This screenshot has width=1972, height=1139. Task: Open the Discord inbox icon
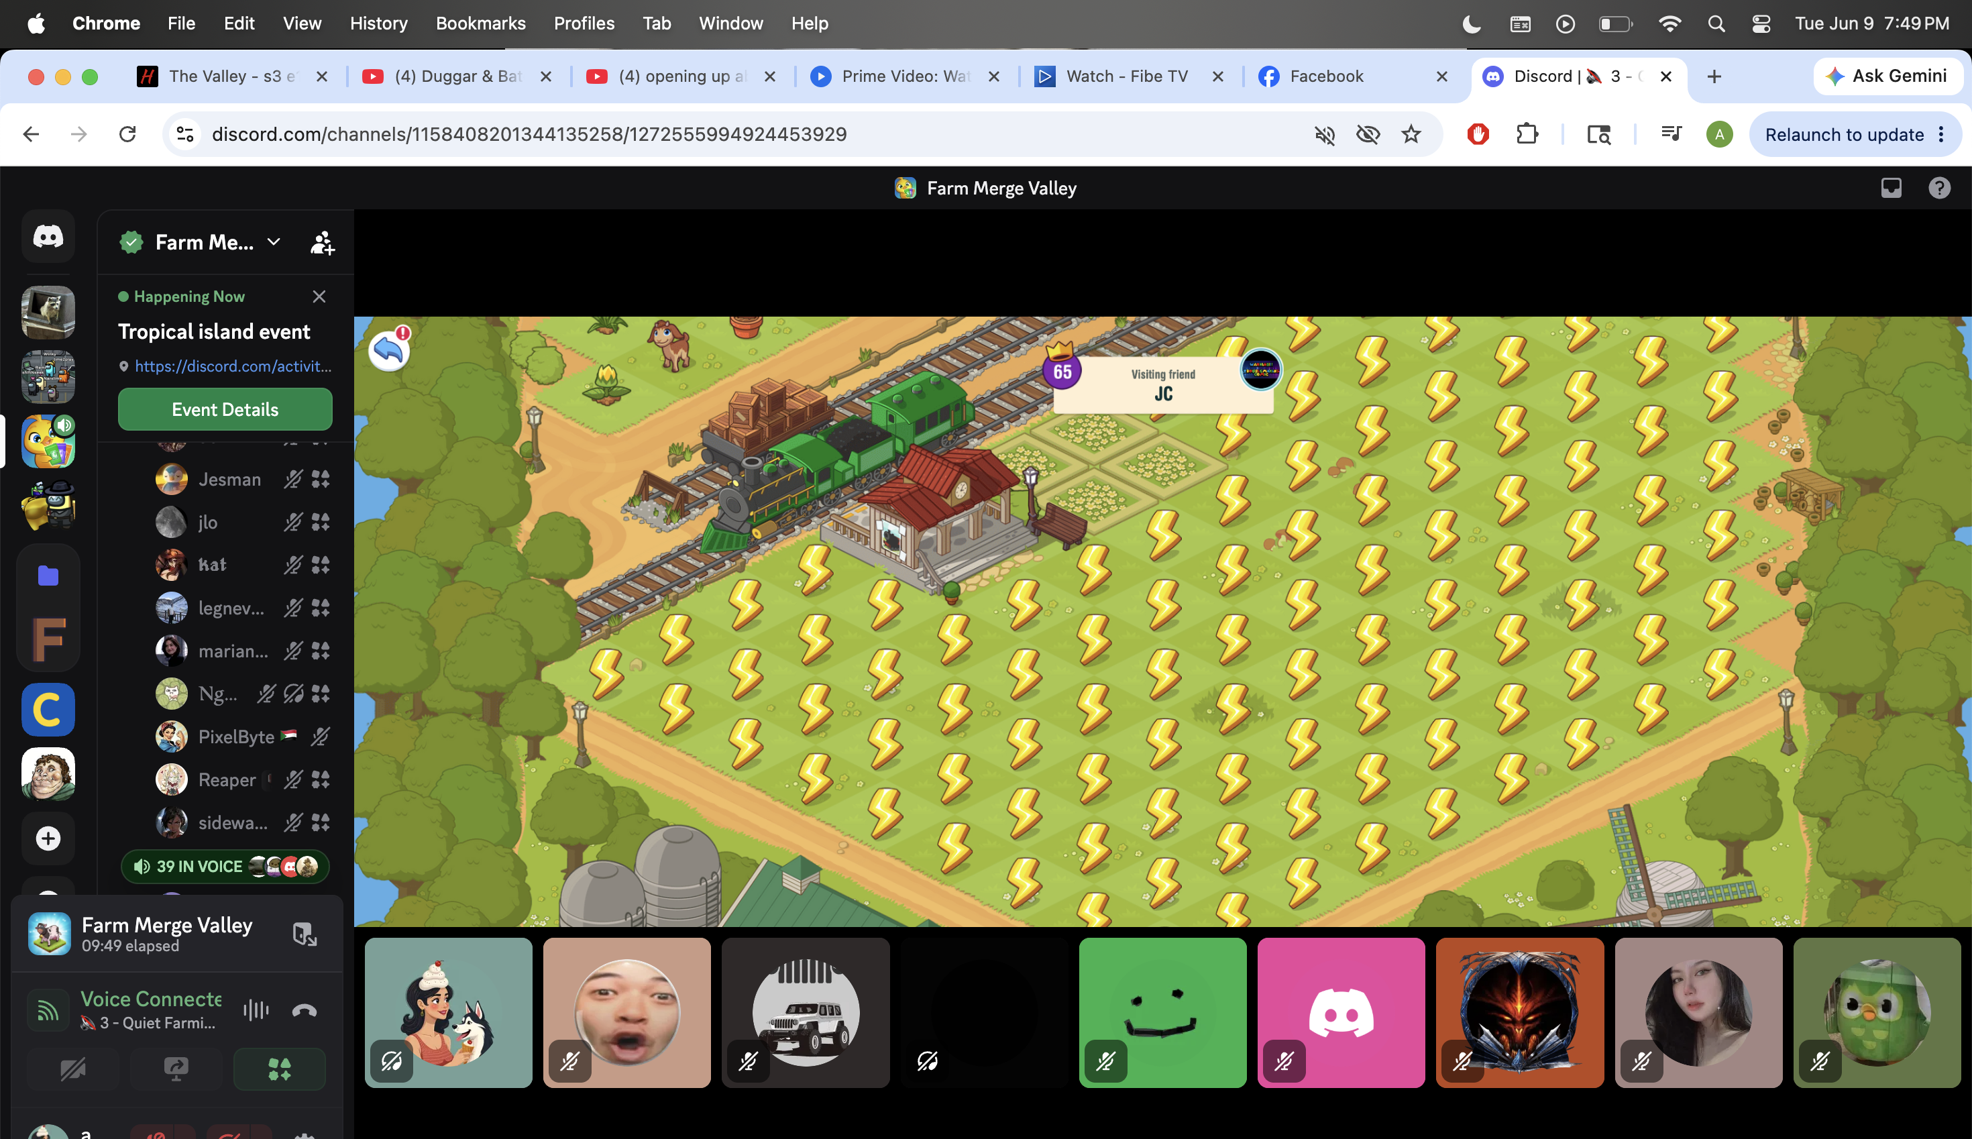coord(1891,188)
